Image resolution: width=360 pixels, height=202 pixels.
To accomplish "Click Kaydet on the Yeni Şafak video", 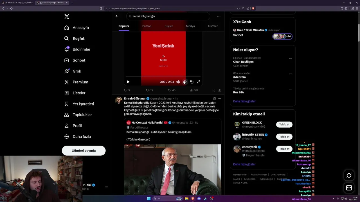I will pos(163,58).
